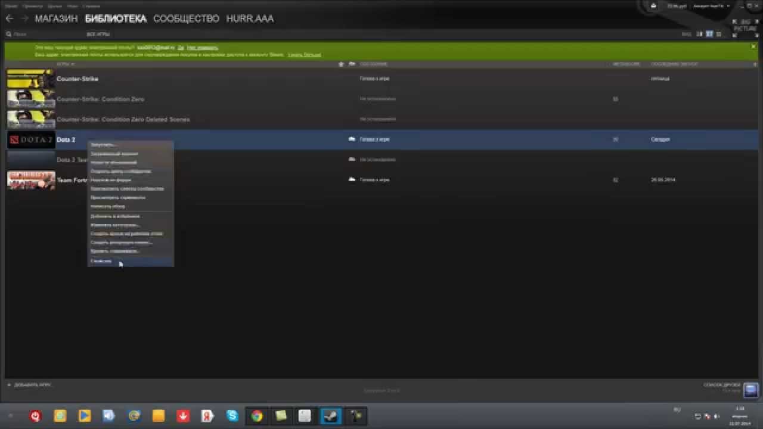Sort by the favorites star column
Viewport: 763px width, 429px height.
341,64
